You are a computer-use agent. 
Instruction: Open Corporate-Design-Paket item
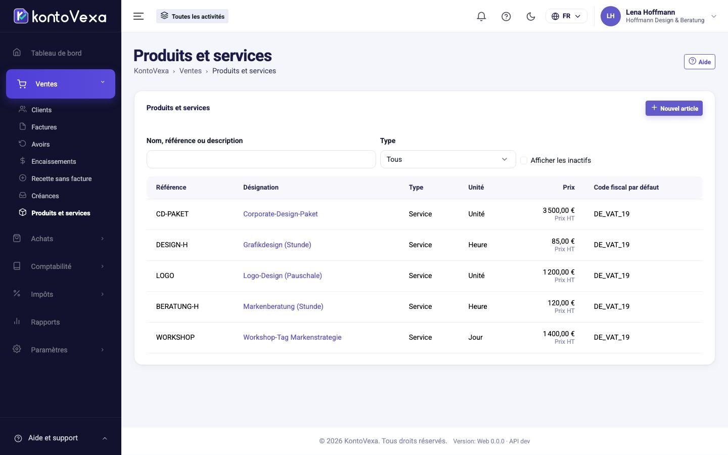click(281, 214)
